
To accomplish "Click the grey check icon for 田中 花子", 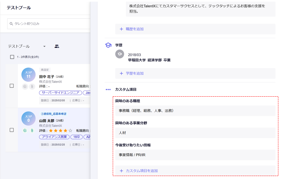I will pyautogui.click(x=25, y=86).
